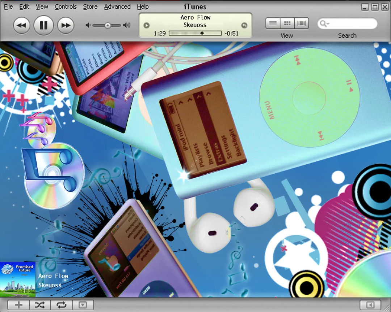
Task: Click the circular arrow in the LCD display
Action: 244,25
